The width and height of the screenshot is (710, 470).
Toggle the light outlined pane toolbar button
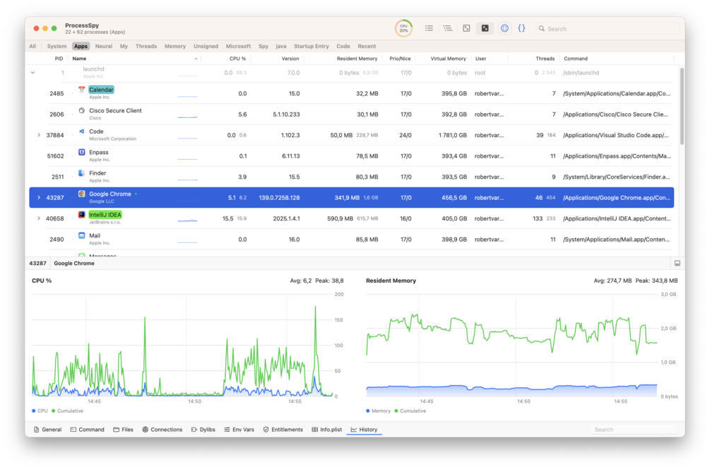tap(466, 28)
